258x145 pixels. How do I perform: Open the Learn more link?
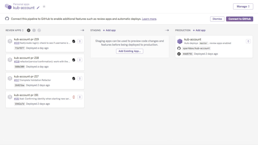[149, 19]
